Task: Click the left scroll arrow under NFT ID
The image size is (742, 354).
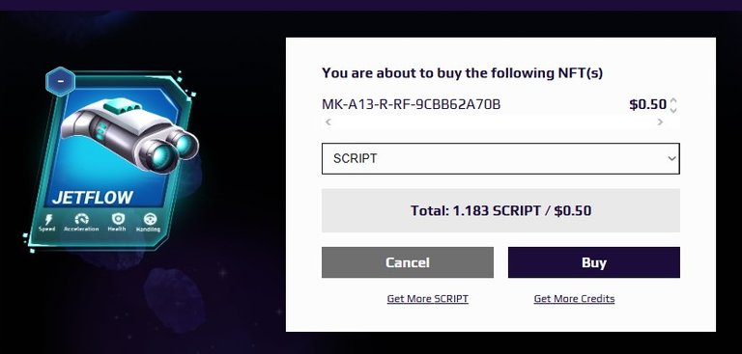Action: [328, 122]
